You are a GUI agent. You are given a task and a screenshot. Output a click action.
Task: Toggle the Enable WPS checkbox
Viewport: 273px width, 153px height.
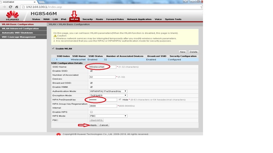click(x=91, y=112)
